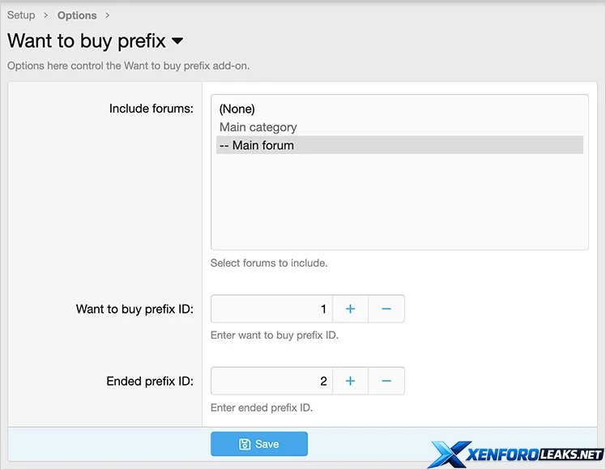Focus the Ended prefix ID number field
Image resolution: width=606 pixels, height=470 pixels.
click(x=271, y=381)
